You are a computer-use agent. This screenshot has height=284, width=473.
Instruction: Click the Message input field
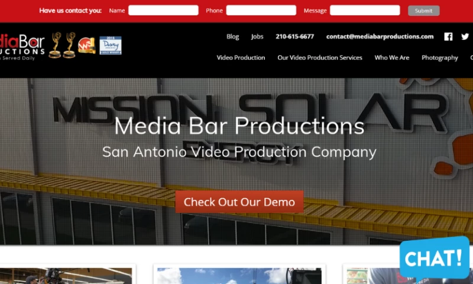[x=365, y=11]
